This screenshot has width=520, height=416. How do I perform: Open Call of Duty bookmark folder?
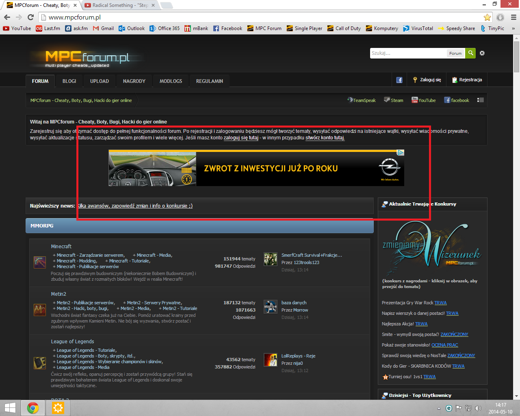click(x=344, y=28)
